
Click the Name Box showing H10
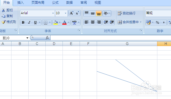(13, 38)
